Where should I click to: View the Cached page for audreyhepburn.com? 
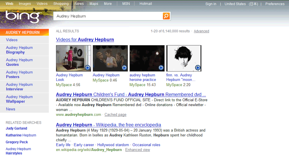pos(115,114)
